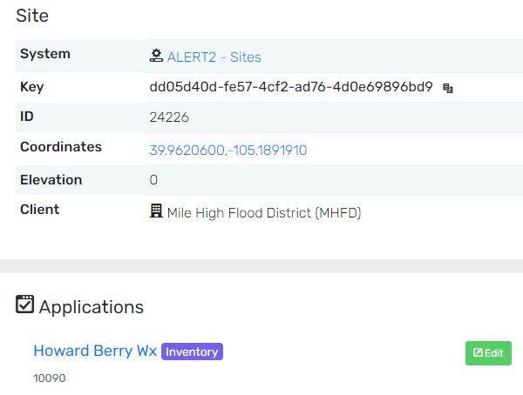
Task: Click the Applications section heading text
Action: pyautogui.click(x=91, y=306)
